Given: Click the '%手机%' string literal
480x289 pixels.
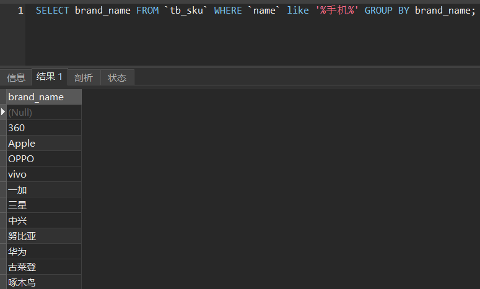Looking at the screenshot, I should click(337, 11).
